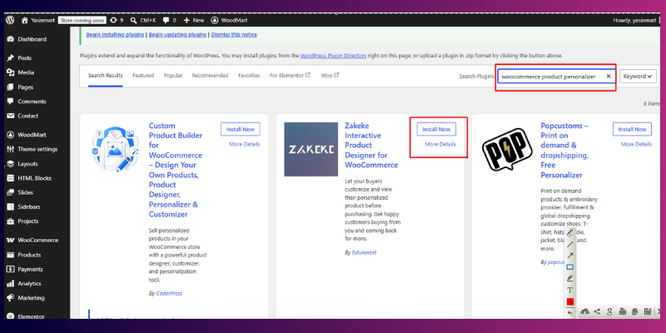This screenshot has height=333, width=666.
Task: Click the Store coming soon badge
Action: (x=82, y=20)
